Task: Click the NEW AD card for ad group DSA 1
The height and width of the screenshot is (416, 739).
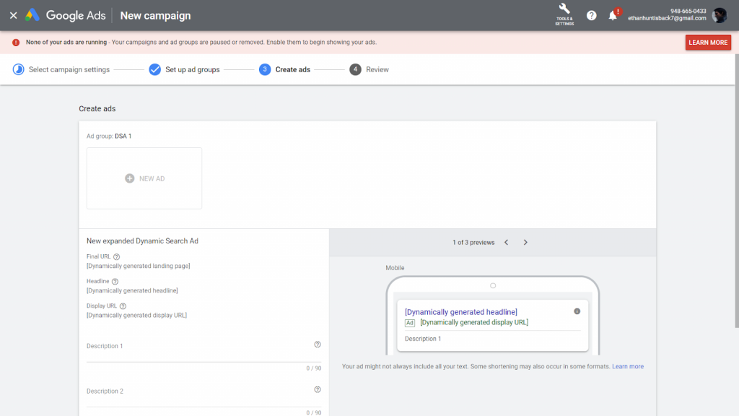Action: [144, 178]
